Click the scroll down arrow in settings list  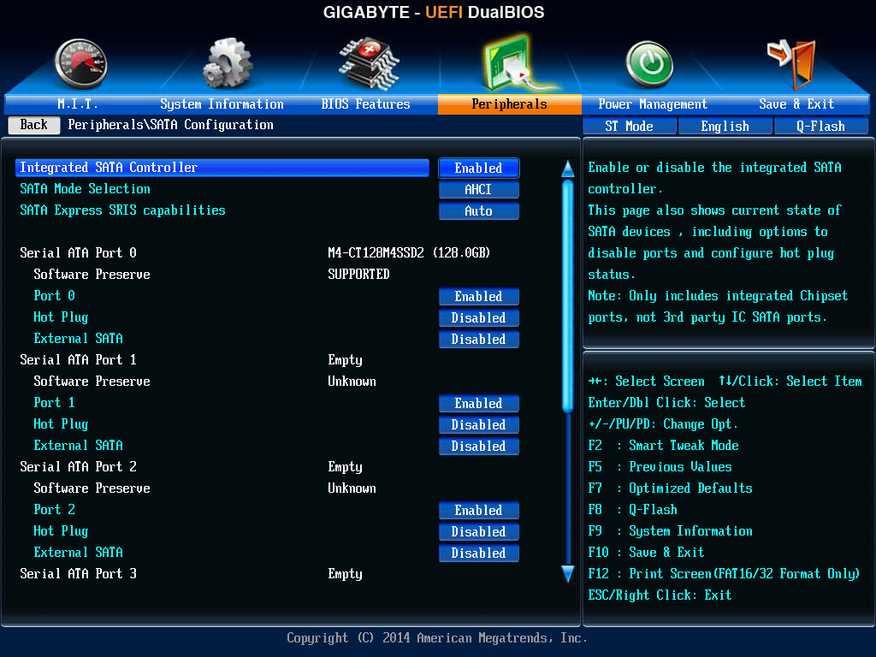click(568, 574)
